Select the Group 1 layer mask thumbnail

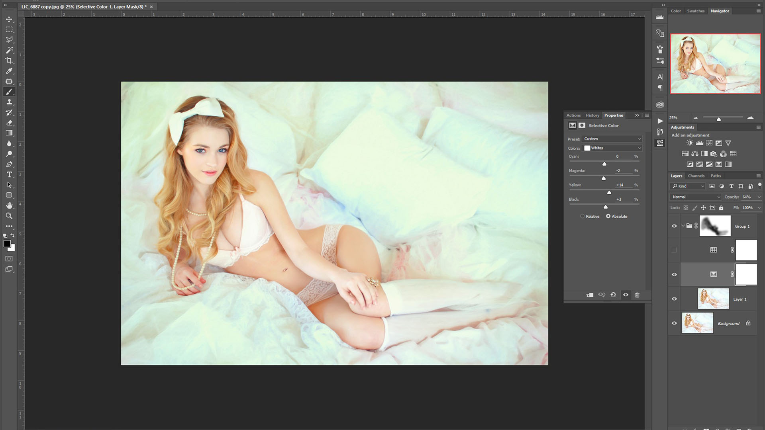coord(715,226)
